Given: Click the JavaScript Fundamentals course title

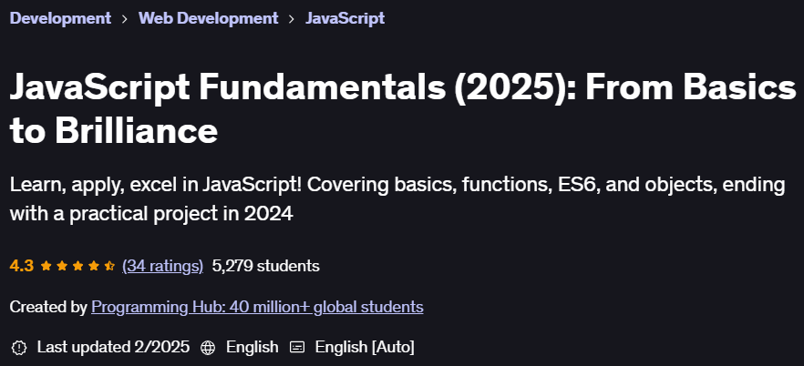Looking at the screenshot, I should [403, 108].
